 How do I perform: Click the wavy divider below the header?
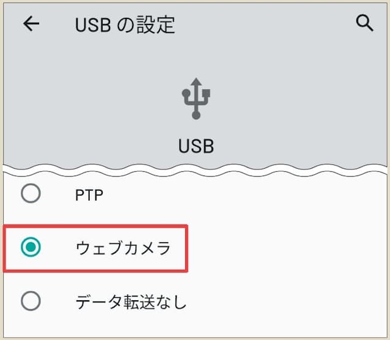tap(196, 167)
